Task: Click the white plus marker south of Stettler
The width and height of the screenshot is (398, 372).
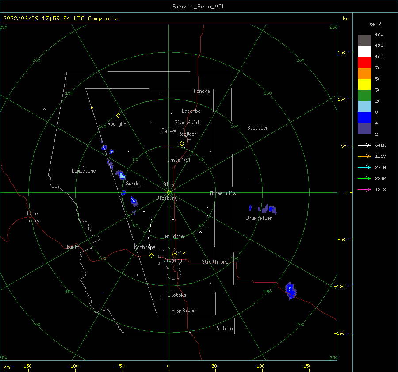Action: (250, 178)
